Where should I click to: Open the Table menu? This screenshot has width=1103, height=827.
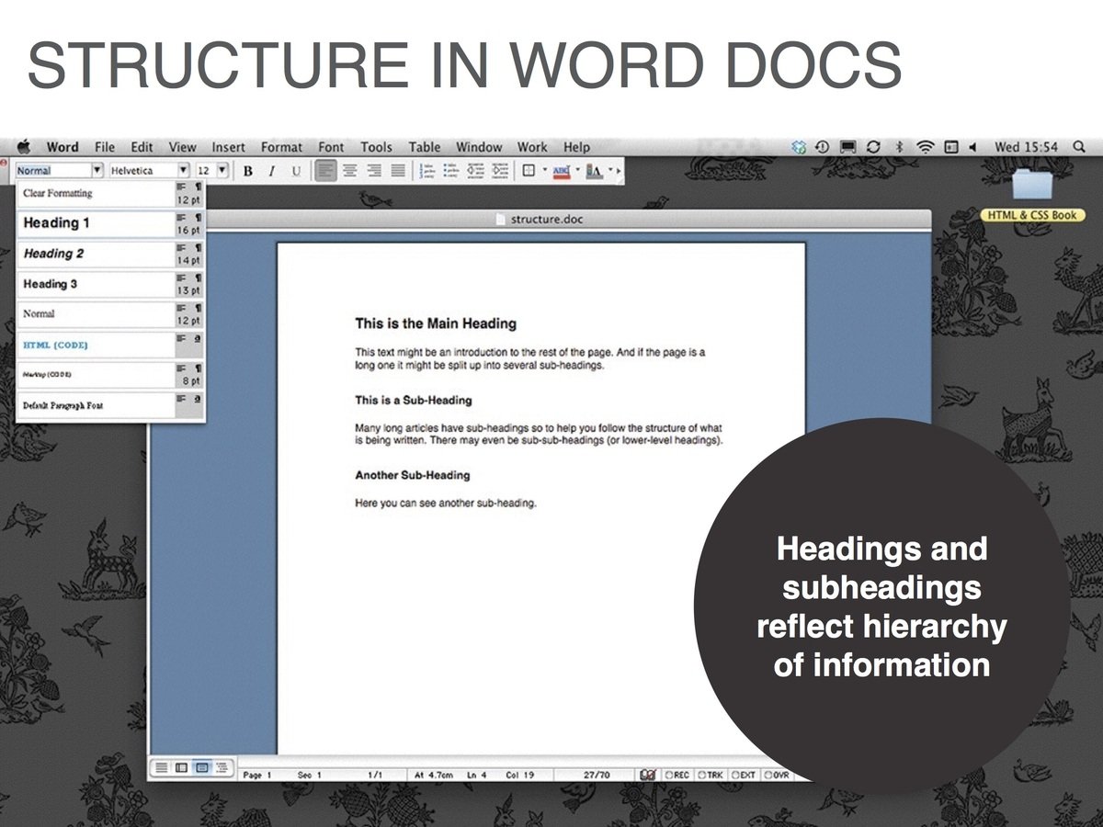click(x=425, y=147)
